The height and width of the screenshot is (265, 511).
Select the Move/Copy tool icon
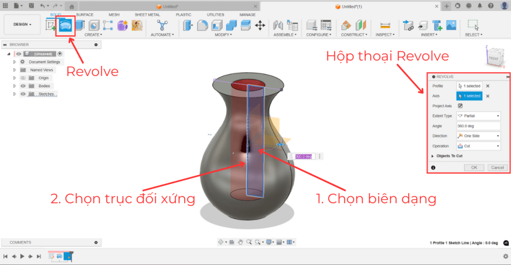pos(260,25)
